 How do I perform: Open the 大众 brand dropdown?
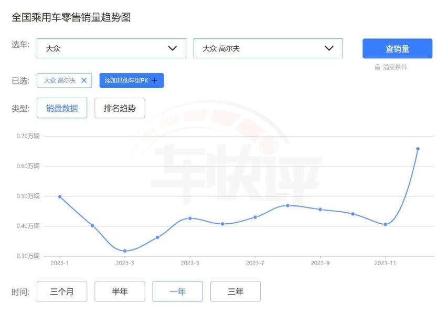(111, 48)
